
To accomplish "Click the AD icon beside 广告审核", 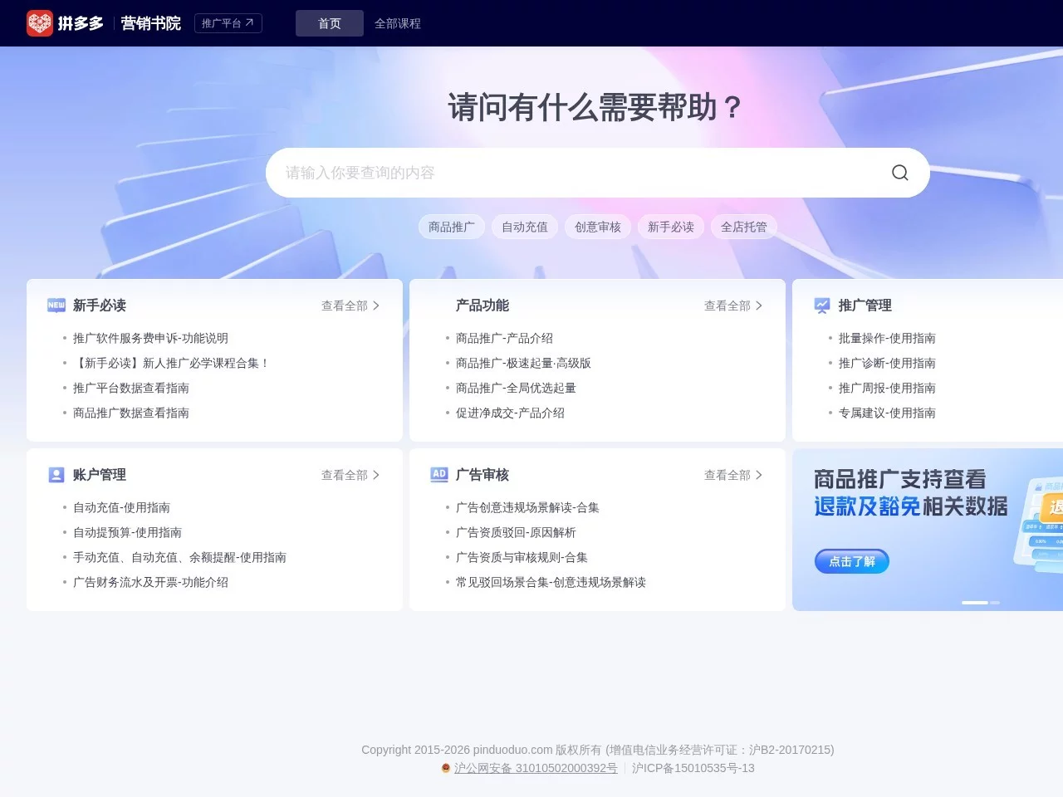I will 438,474.
